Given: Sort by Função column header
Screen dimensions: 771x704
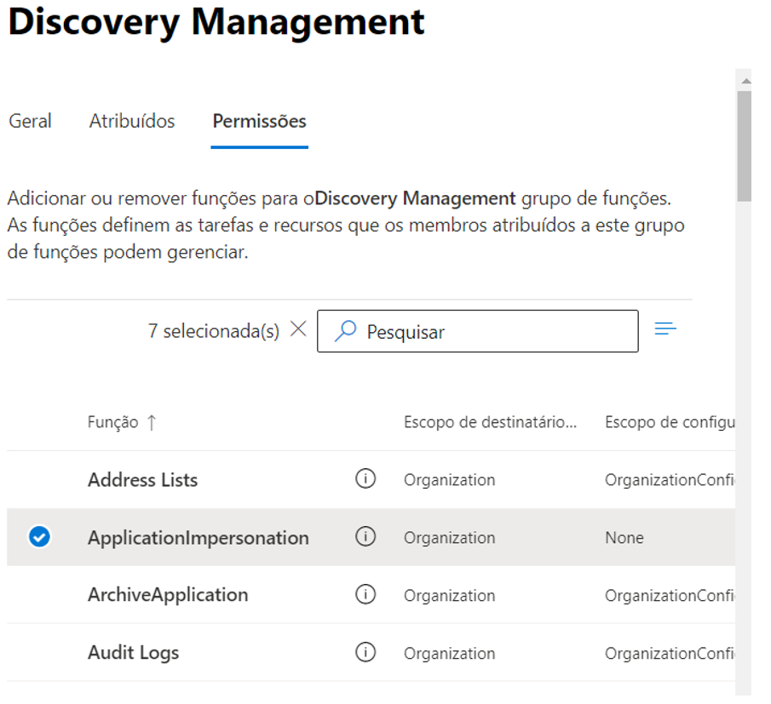Looking at the screenshot, I should click(x=113, y=422).
